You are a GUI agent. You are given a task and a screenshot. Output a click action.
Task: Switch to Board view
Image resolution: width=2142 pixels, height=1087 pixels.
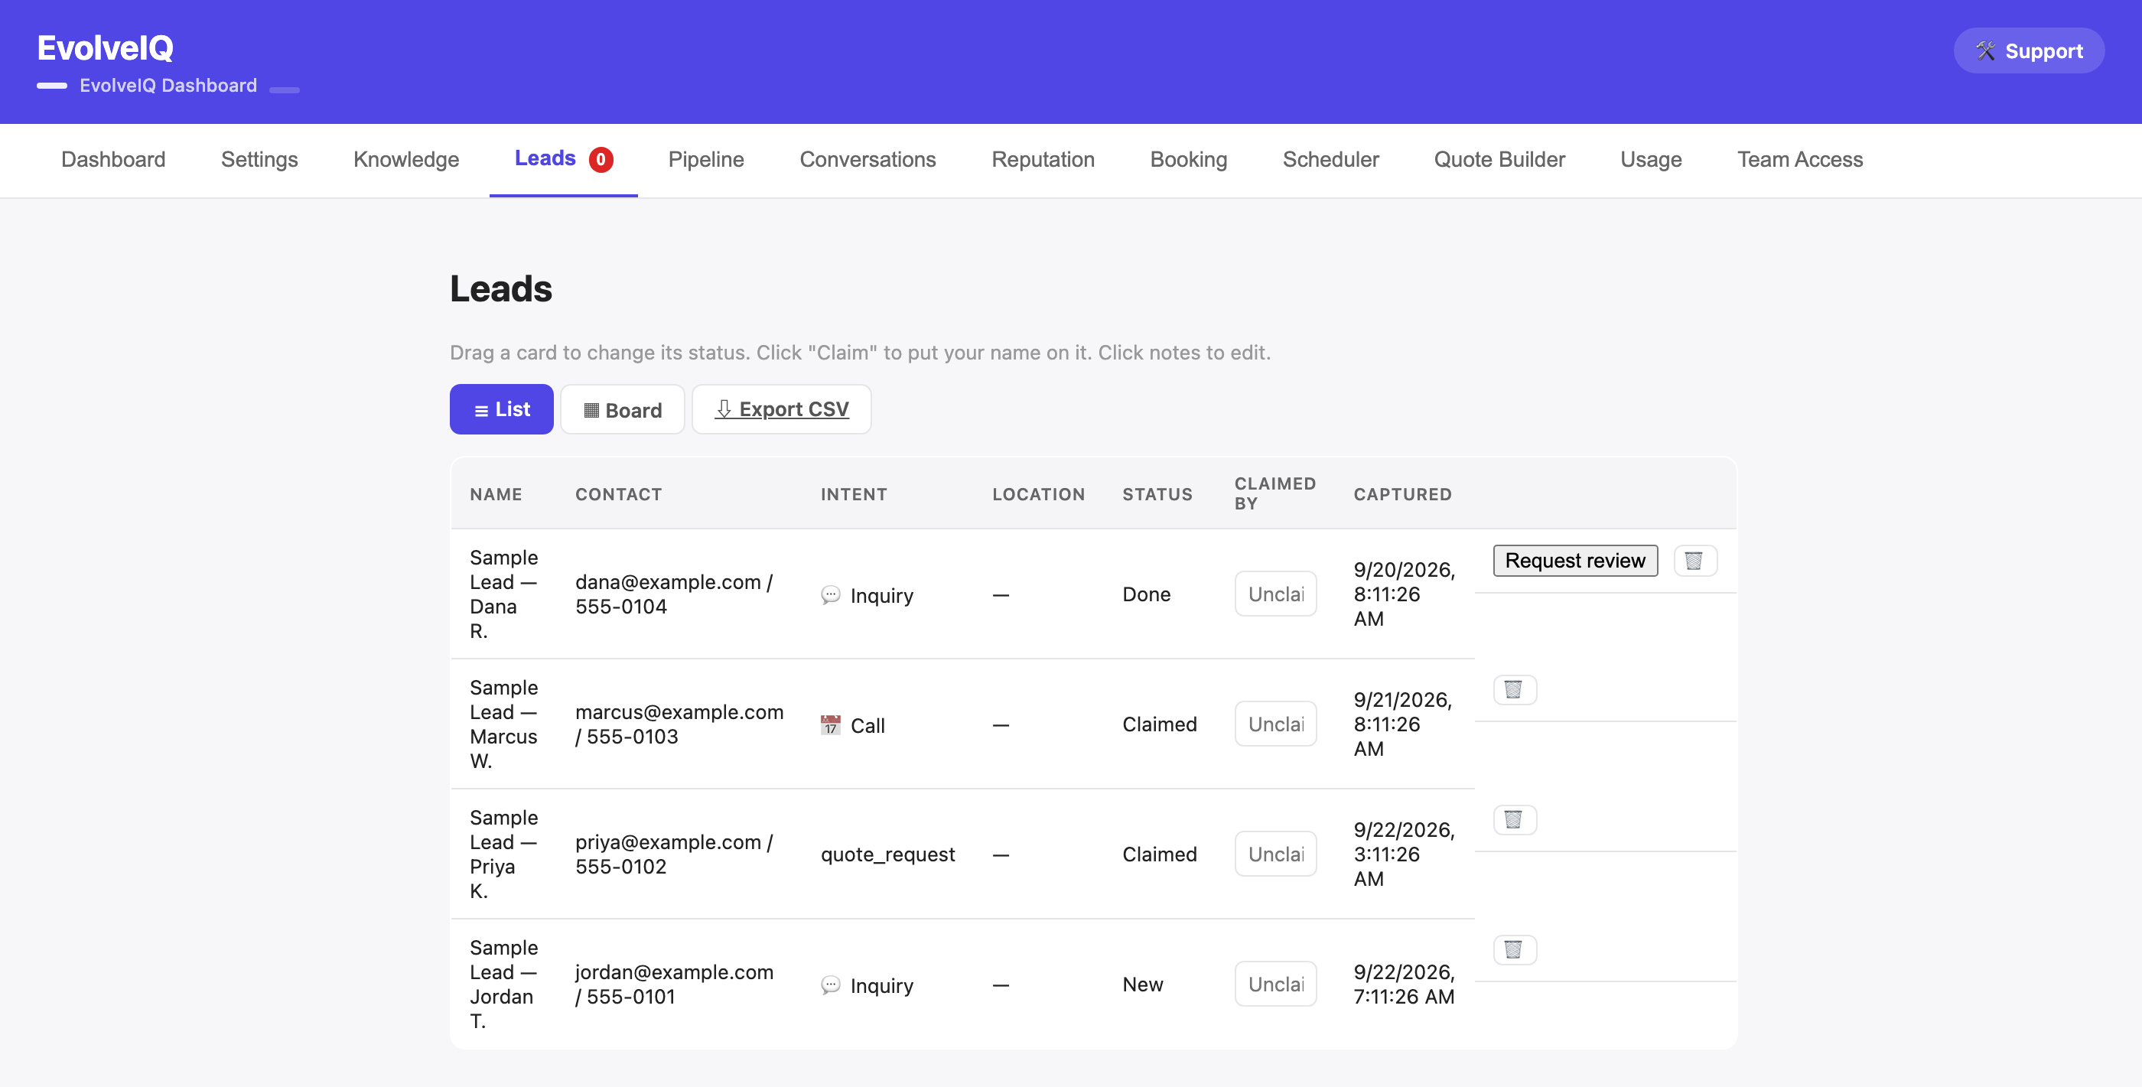click(x=622, y=409)
